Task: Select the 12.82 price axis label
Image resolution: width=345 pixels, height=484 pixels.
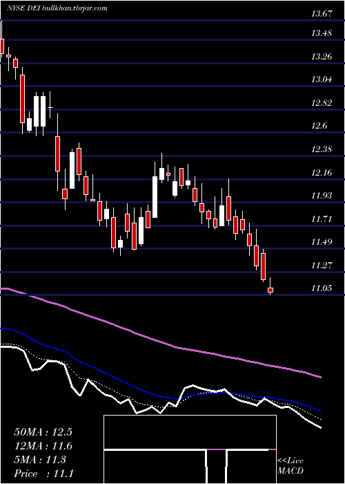Action: (x=322, y=103)
